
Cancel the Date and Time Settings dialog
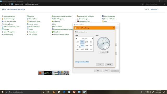pyautogui.click(x=109, y=64)
